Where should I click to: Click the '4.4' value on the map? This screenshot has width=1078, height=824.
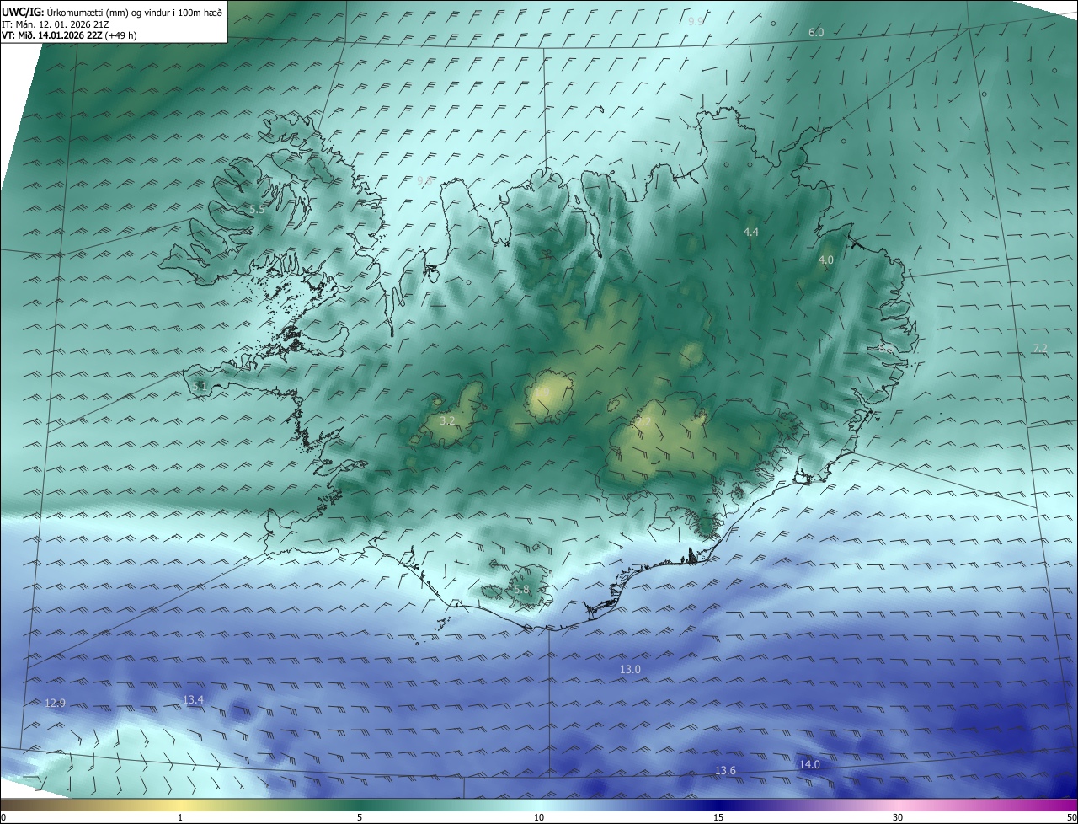tap(751, 232)
